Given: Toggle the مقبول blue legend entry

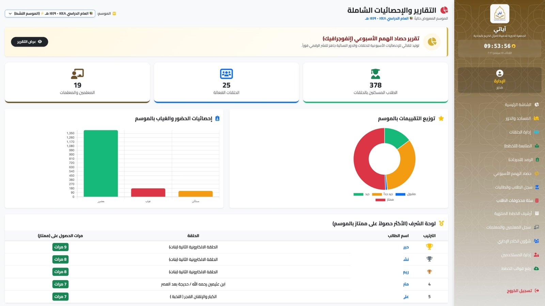Looking at the screenshot, I should [406, 194].
